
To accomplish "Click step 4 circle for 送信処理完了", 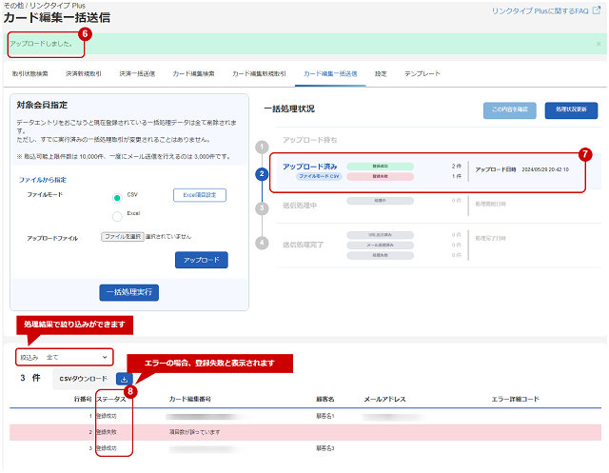I will [x=263, y=243].
